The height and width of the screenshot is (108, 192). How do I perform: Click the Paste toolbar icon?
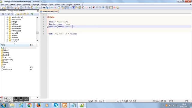32,7
